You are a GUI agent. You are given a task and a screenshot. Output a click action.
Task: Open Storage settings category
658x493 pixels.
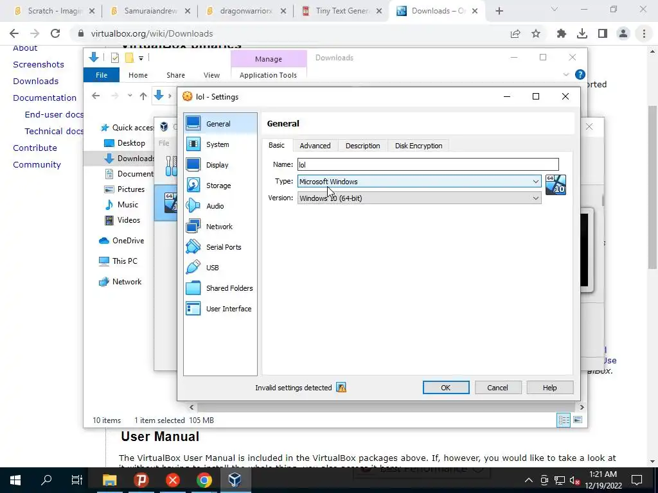220,186
